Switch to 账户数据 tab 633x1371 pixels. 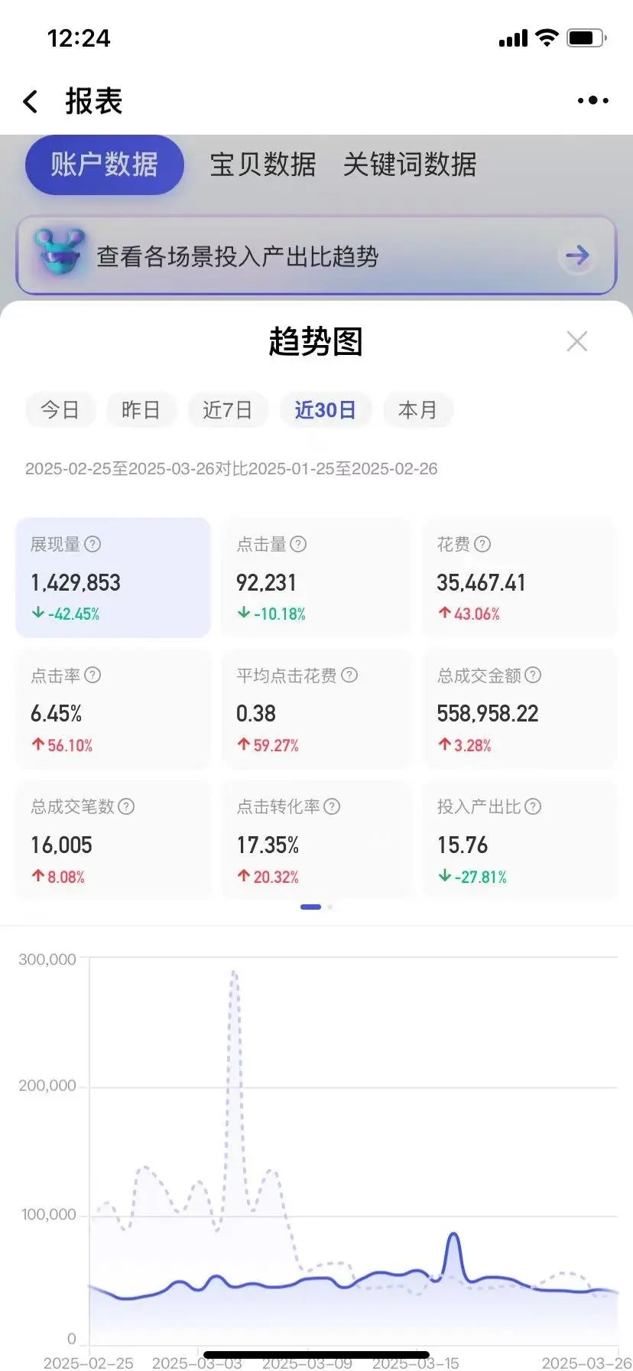click(x=105, y=164)
